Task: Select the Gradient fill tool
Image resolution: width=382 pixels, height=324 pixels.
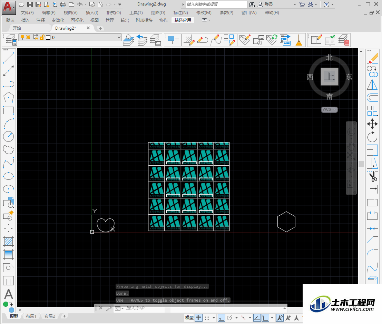Action: 9,255
